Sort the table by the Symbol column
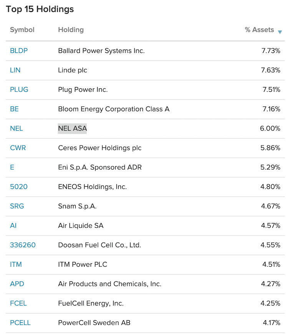Image resolution: width=288 pixels, height=334 pixels. coord(22,30)
